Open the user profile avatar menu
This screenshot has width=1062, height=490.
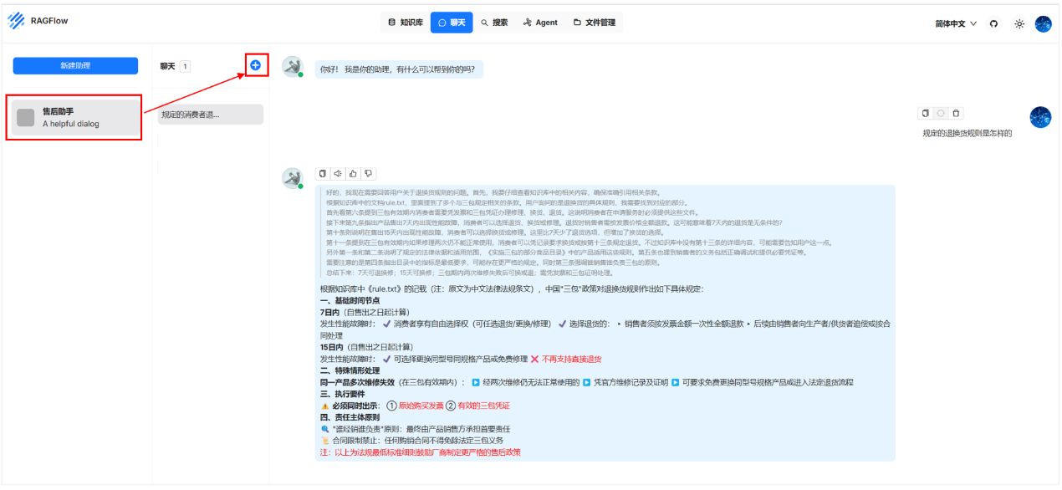pyautogui.click(x=1042, y=23)
